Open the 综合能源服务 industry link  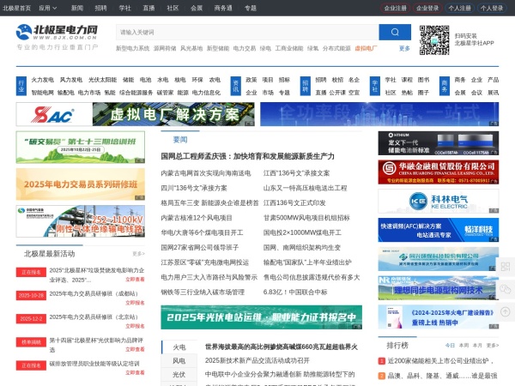[136, 93]
